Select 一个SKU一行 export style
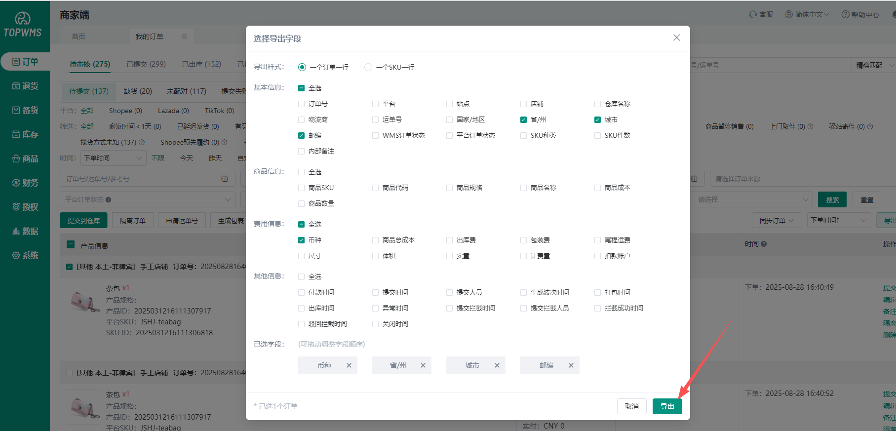This screenshot has width=896, height=431. 368,67
